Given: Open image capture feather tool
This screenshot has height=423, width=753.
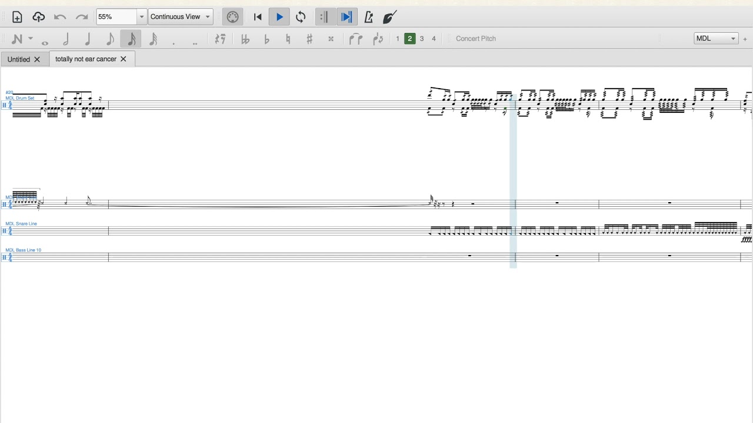Looking at the screenshot, I should tap(389, 17).
